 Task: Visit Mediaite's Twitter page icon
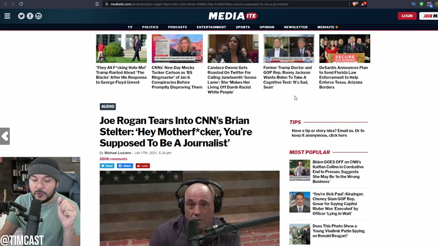coord(21,16)
